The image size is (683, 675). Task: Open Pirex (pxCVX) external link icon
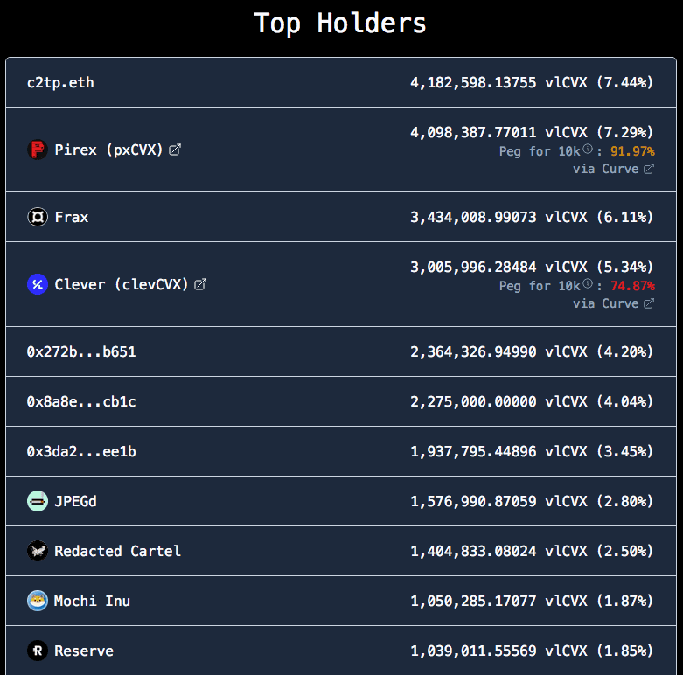tap(175, 150)
